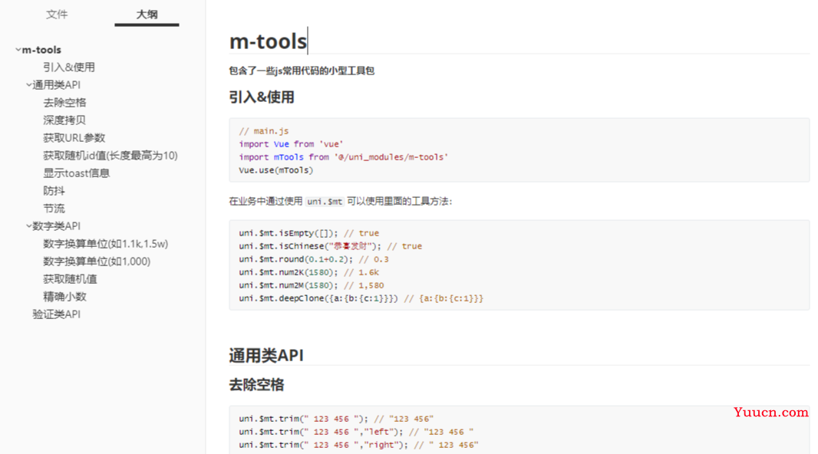Jump to 数字换算单位(如1,000) entry

point(97,262)
